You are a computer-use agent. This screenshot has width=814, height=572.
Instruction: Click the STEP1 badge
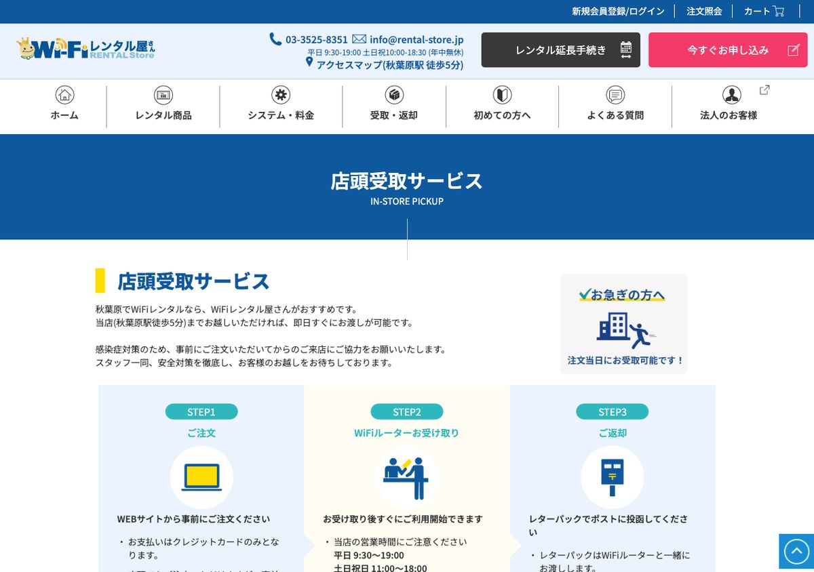point(201,411)
